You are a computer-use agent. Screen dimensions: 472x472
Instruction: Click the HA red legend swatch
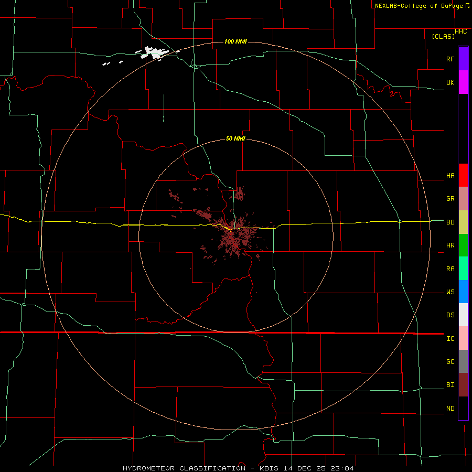pos(463,175)
